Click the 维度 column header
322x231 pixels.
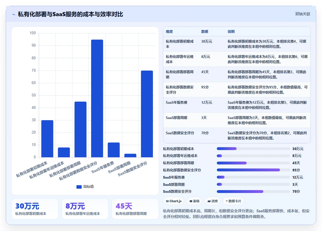pyautogui.click(x=169, y=32)
